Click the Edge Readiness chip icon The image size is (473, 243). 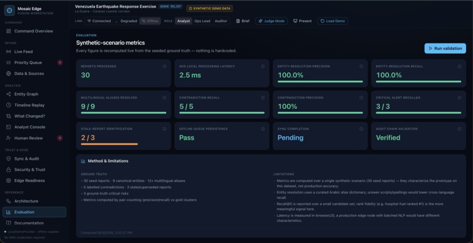point(8,181)
